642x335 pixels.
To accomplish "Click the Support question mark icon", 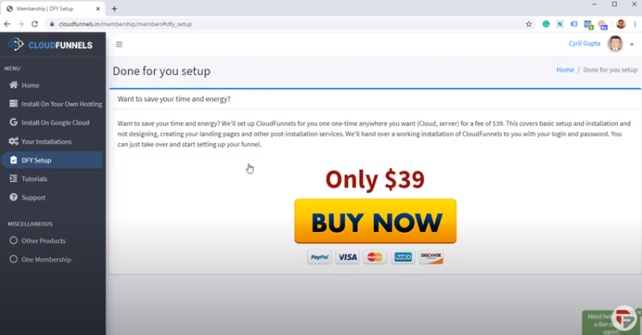I will (14, 197).
